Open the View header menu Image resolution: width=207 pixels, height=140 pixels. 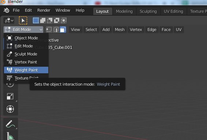point(75,30)
